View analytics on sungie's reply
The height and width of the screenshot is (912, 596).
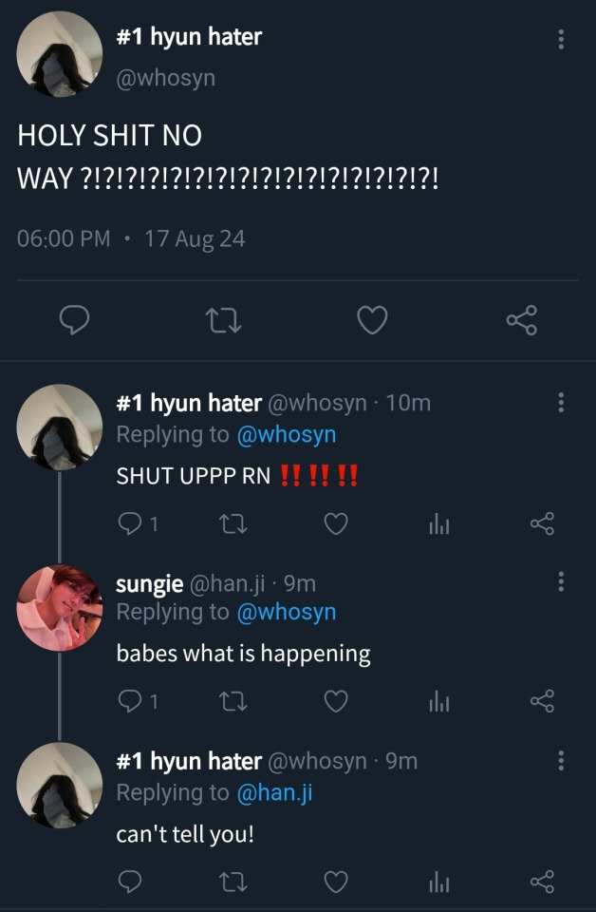(438, 703)
